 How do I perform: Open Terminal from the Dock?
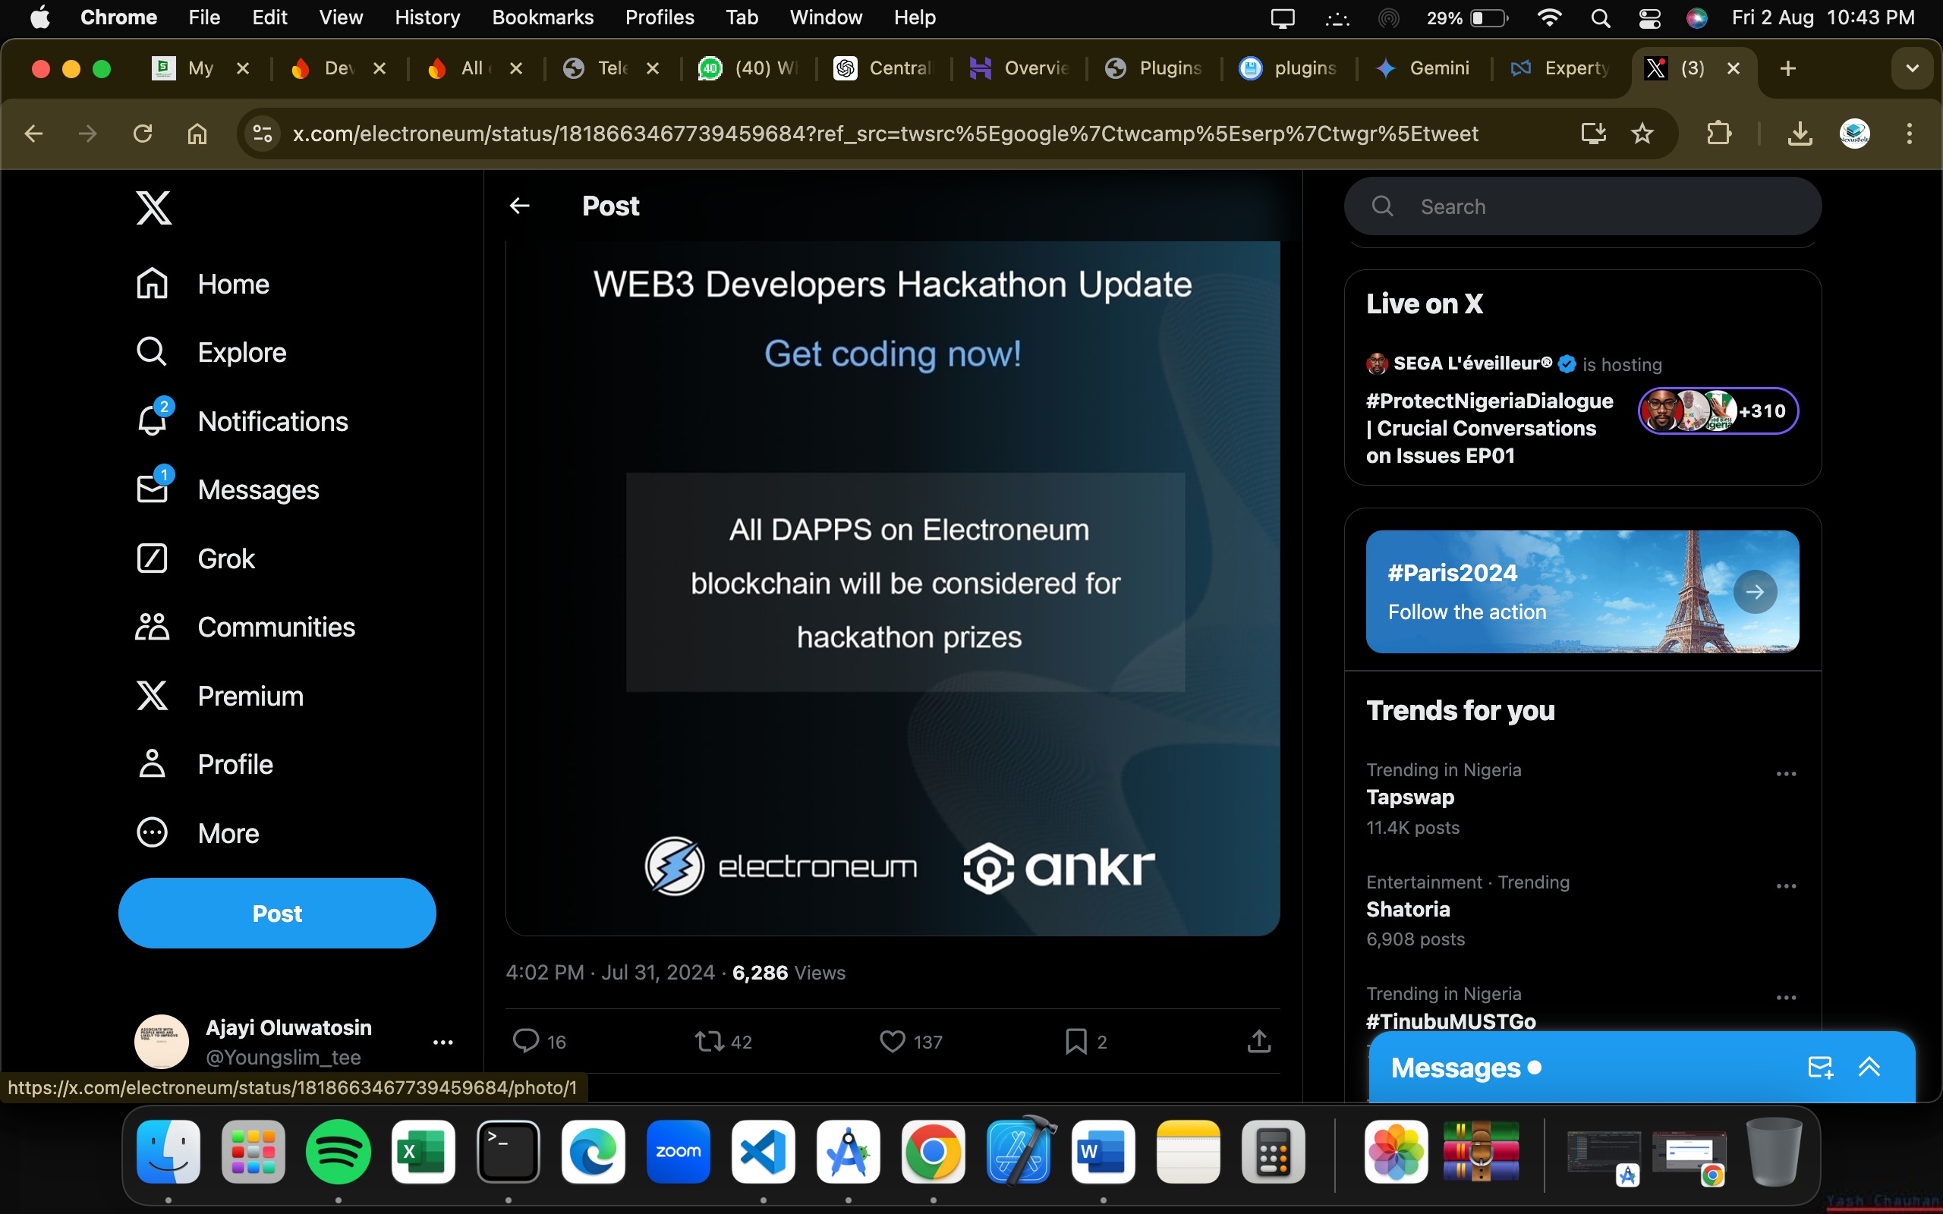point(509,1151)
